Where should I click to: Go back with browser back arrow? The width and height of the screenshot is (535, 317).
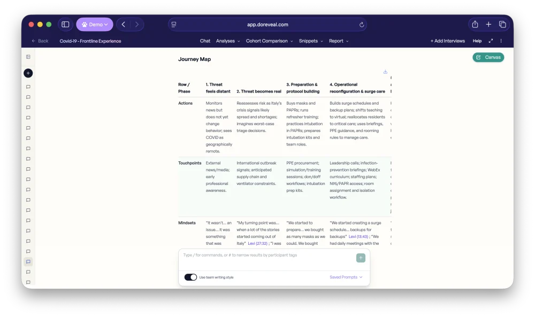point(124,25)
